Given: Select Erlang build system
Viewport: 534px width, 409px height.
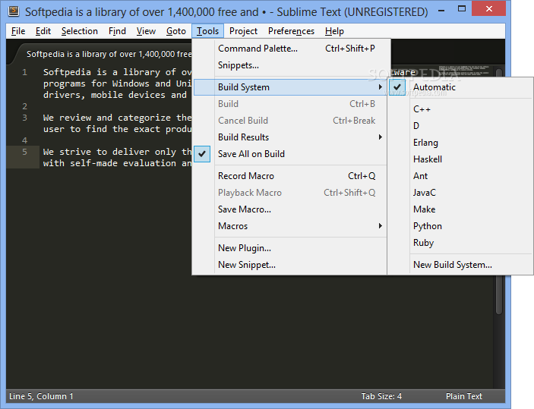Looking at the screenshot, I should click(460, 143).
